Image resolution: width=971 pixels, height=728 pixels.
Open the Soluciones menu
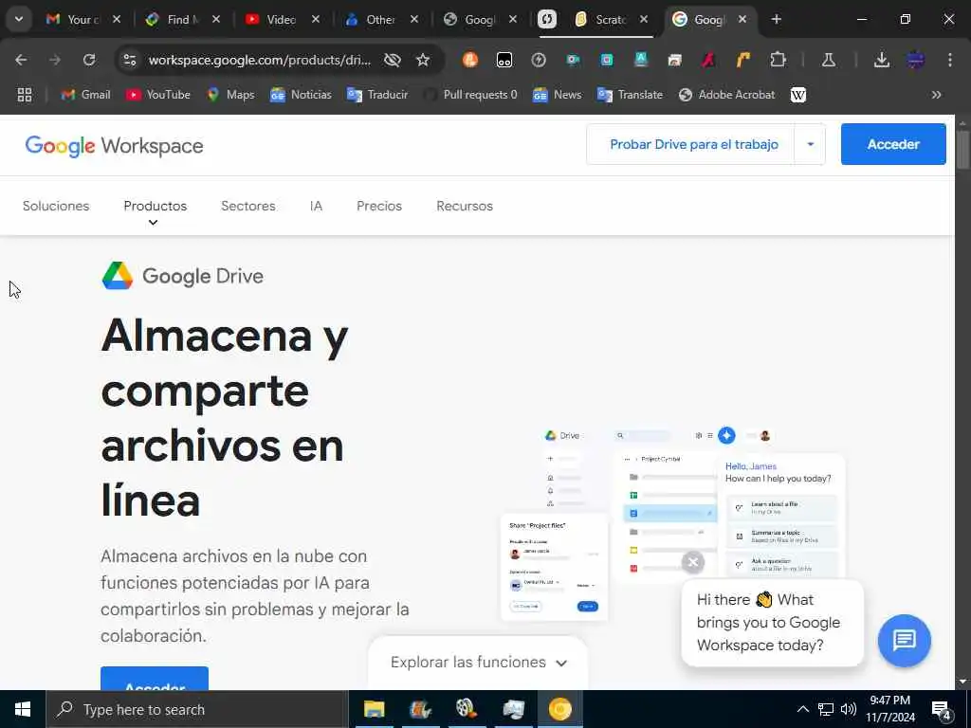pos(56,206)
